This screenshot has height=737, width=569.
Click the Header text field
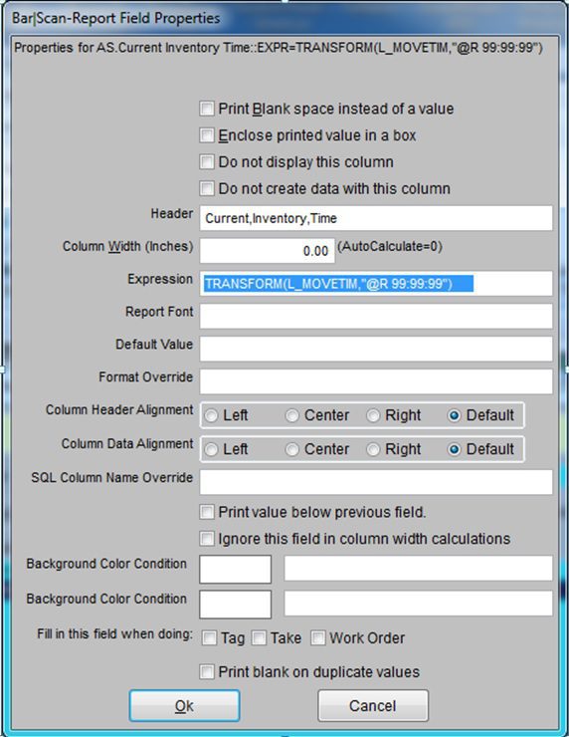click(x=376, y=218)
